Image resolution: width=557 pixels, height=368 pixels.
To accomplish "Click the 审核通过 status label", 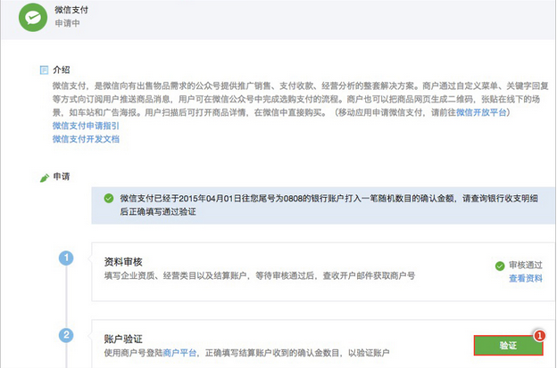I will point(526,265).
